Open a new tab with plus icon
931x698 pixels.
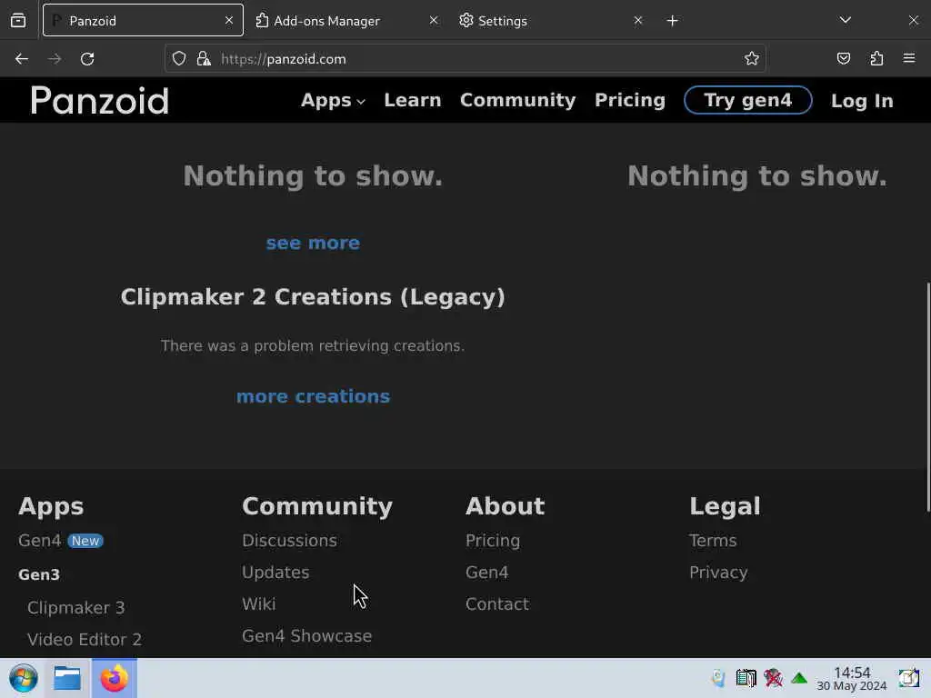pos(672,21)
